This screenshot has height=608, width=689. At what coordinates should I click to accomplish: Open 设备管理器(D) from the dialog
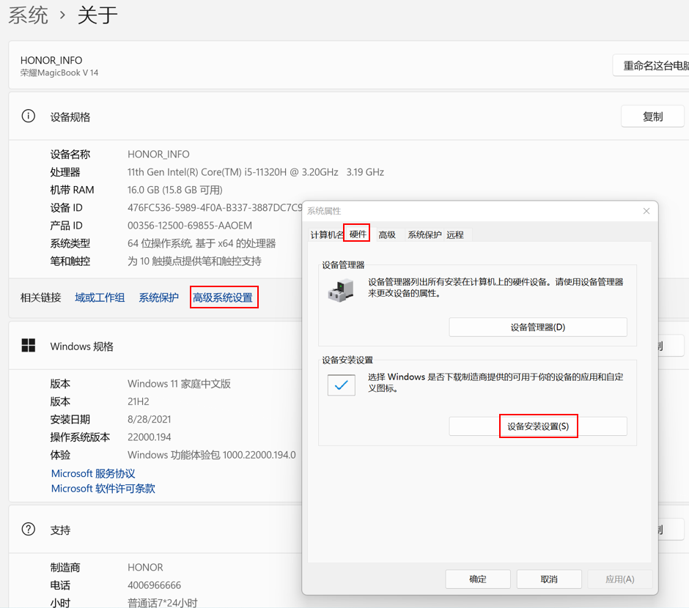point(538,327)
